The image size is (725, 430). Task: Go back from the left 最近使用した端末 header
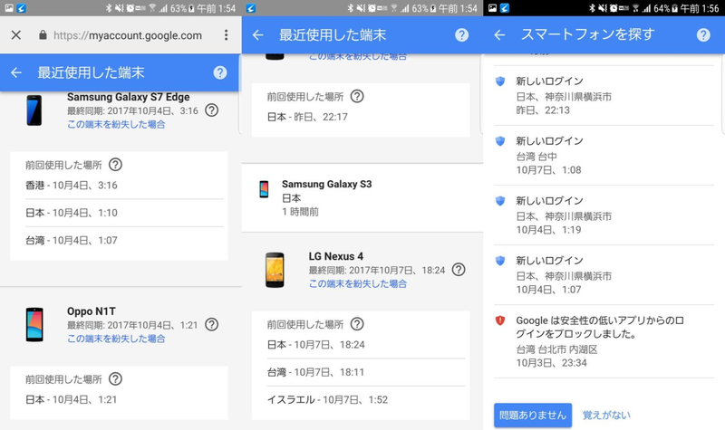point(15,72)
